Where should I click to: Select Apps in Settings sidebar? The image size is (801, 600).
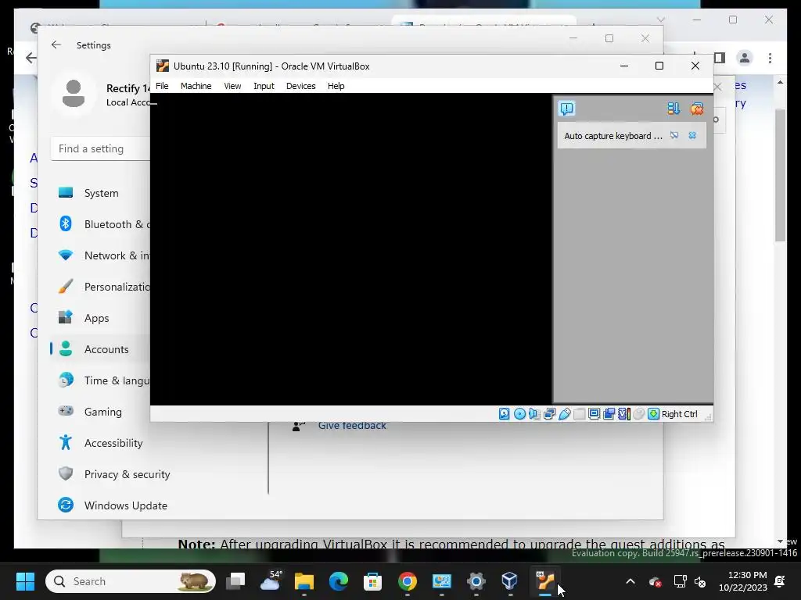(101, 319)
